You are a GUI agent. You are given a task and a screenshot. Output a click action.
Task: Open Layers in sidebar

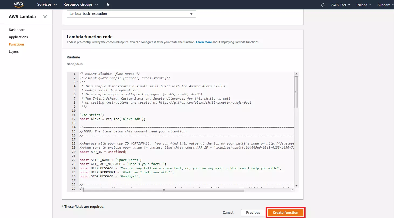coord(14,52)
